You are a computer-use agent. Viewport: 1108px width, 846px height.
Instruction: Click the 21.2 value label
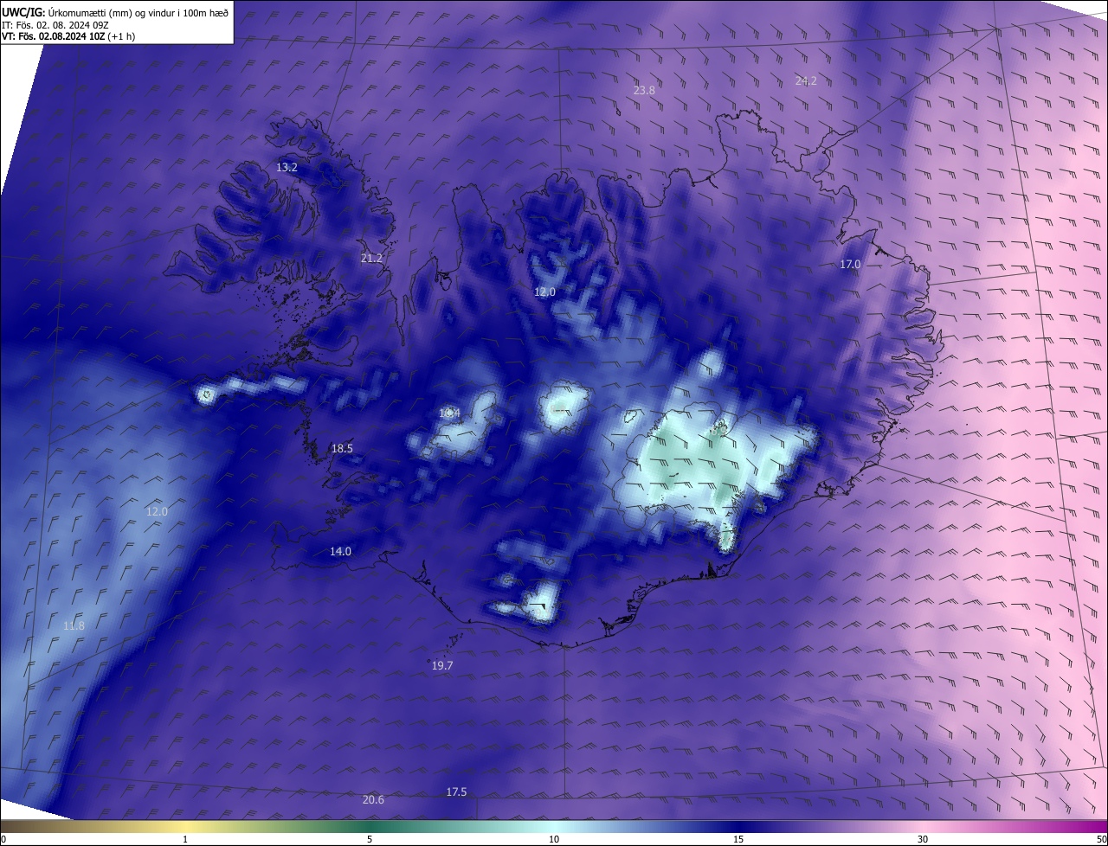(371, 258)
